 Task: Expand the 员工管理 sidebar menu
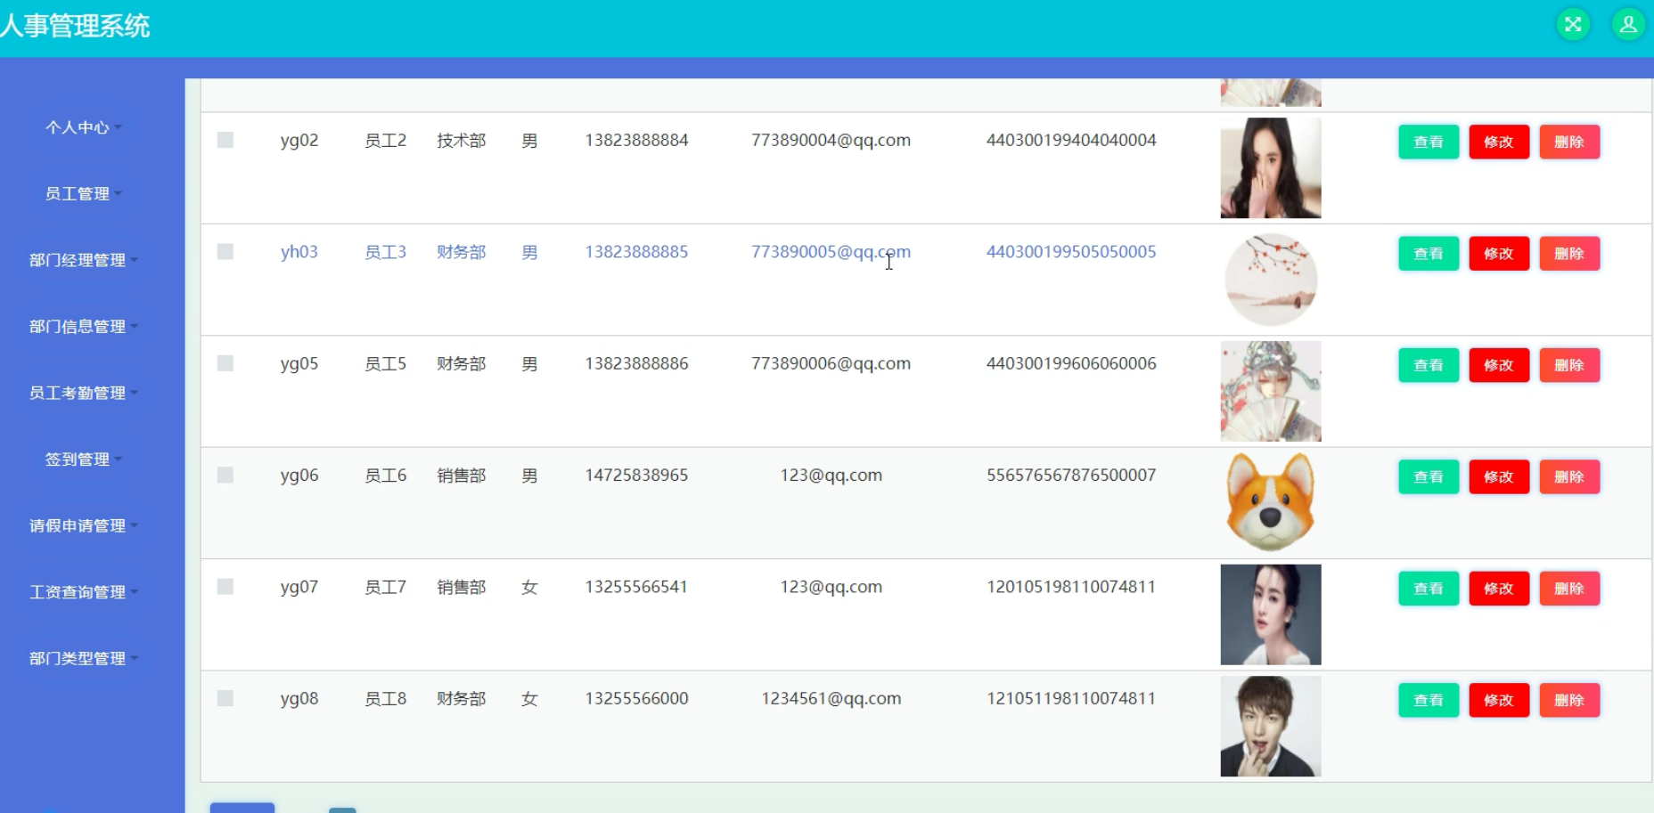pyautogui.click(x=83, y=193)
